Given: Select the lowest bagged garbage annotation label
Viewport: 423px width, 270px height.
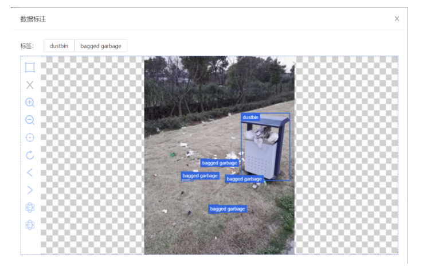Looking at the screenshot, I should (x=228, y=209).
